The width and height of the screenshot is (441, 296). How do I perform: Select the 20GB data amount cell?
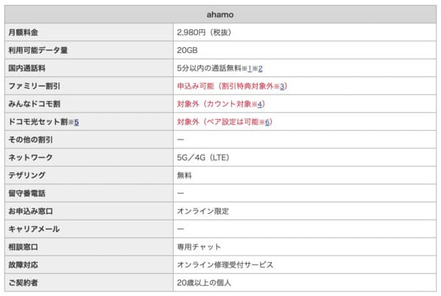305,50
